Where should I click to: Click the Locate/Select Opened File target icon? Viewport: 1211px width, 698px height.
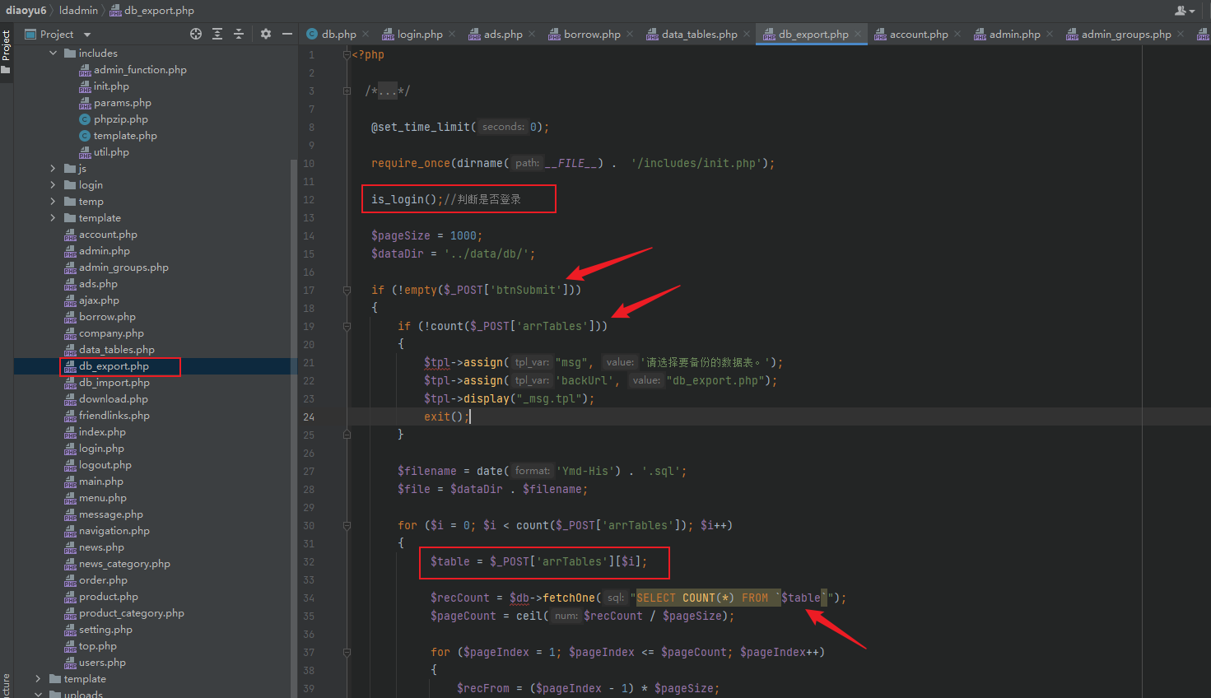pyautogui.click(x=196, y=34)
